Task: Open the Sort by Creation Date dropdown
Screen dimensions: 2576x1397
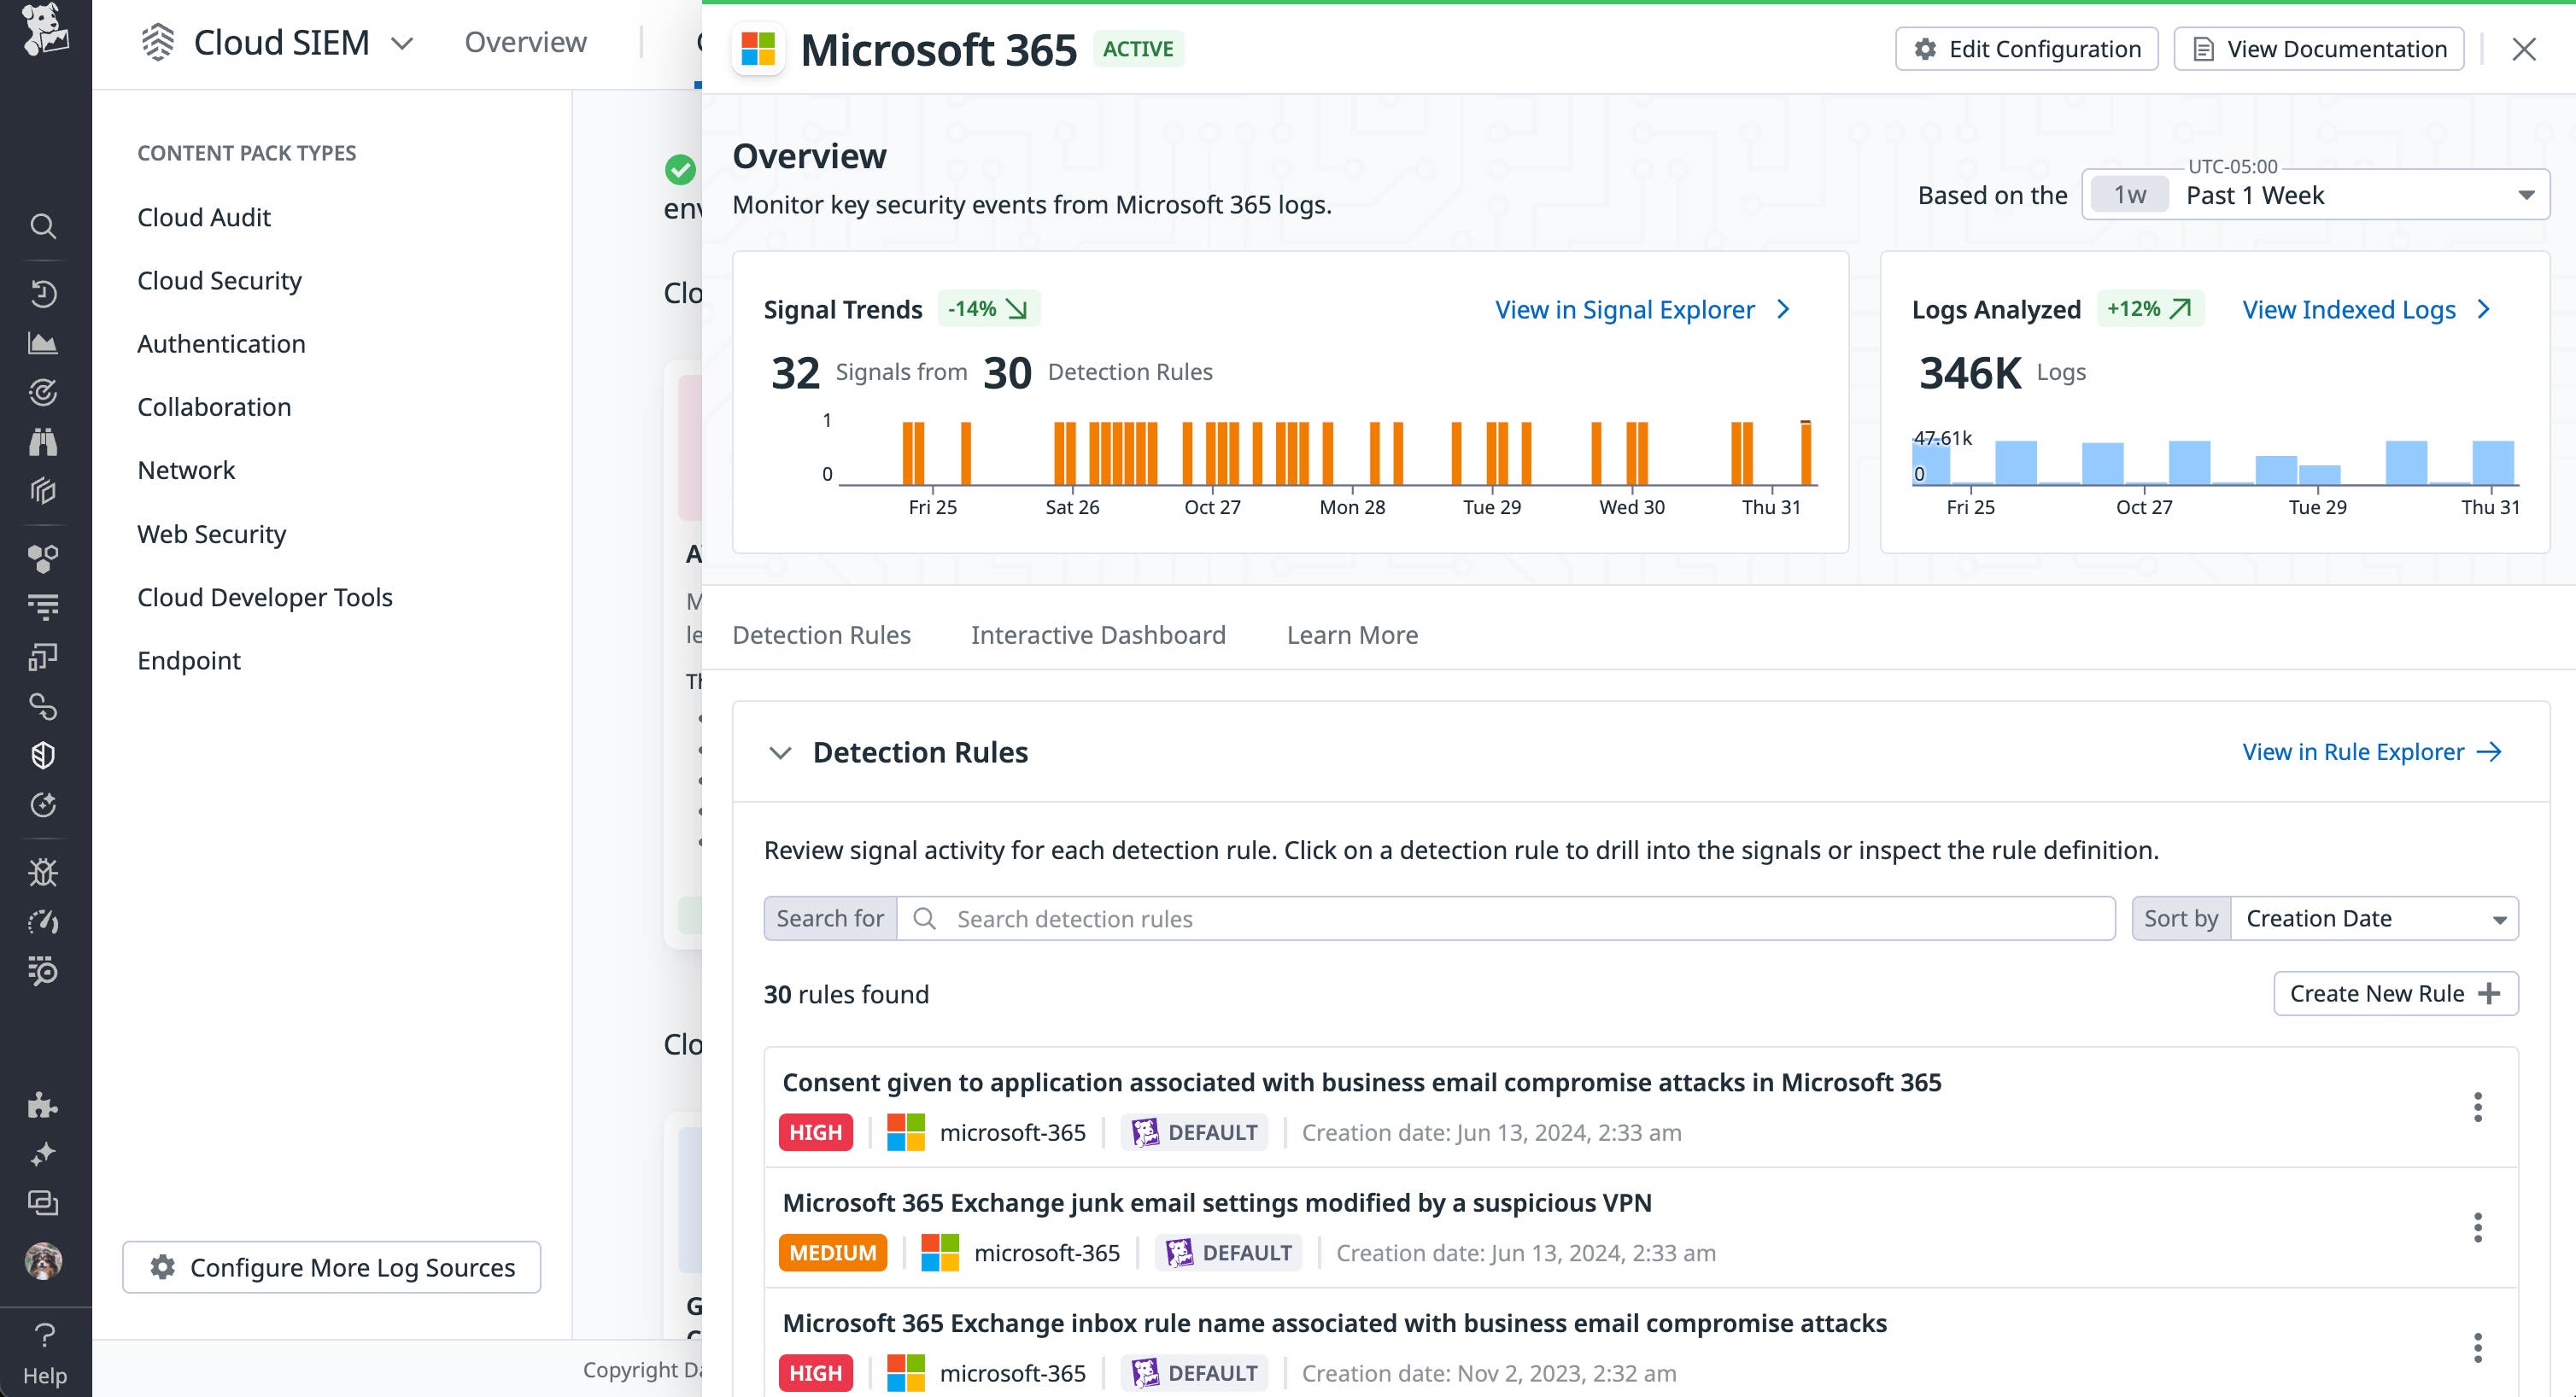Action: [x=2376, y=918]
